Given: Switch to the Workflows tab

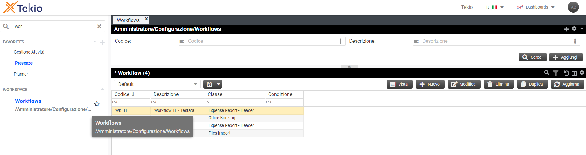Looking at the screenshot, I should (x=128, y=20).
